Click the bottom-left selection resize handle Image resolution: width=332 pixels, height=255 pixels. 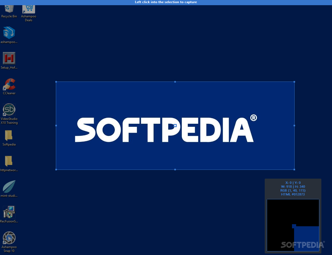point(56,170)
